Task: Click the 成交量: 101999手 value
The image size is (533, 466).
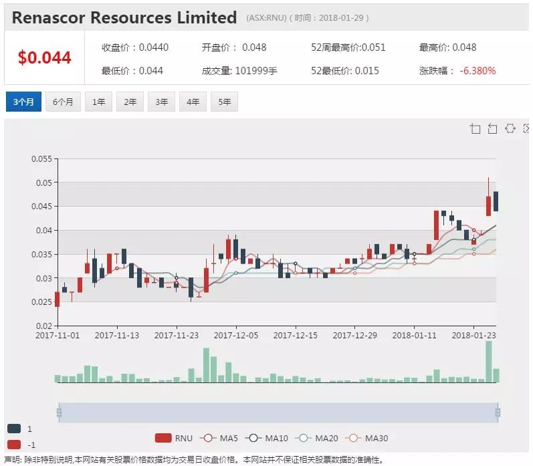Action: tap(239, 71)
